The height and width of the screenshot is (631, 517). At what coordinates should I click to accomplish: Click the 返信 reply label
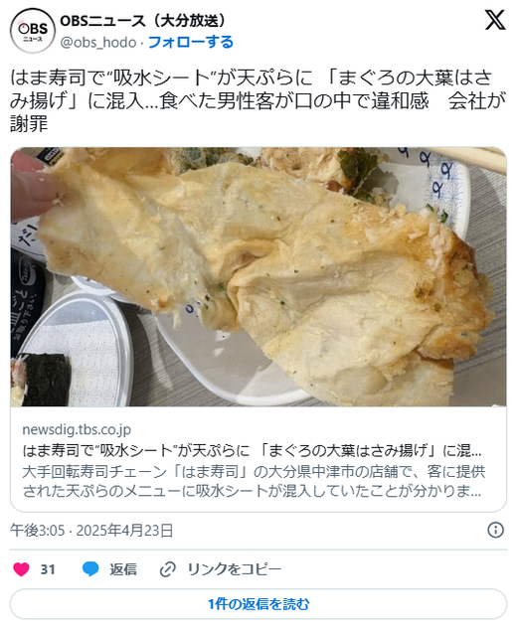click(x=123, y=569)
